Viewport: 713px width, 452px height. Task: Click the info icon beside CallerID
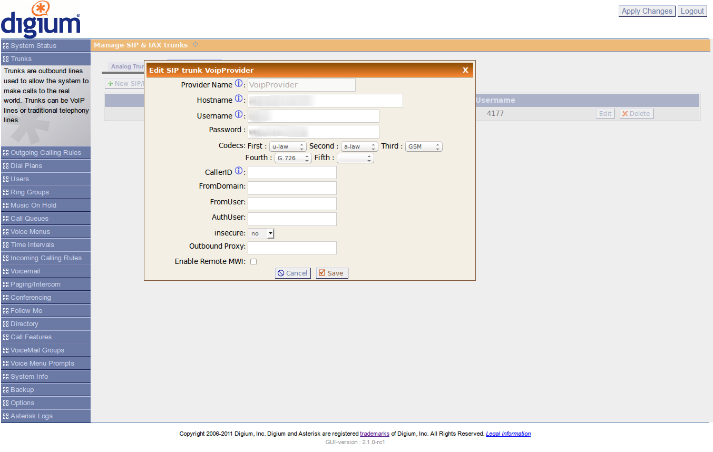click(239, 171)
